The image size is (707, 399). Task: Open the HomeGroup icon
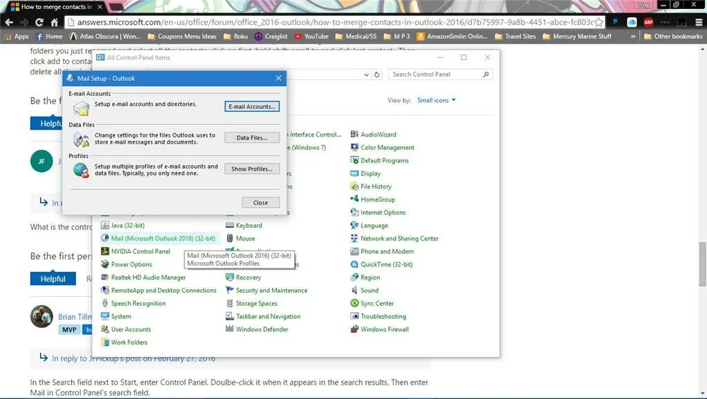[x=373, y=199]
